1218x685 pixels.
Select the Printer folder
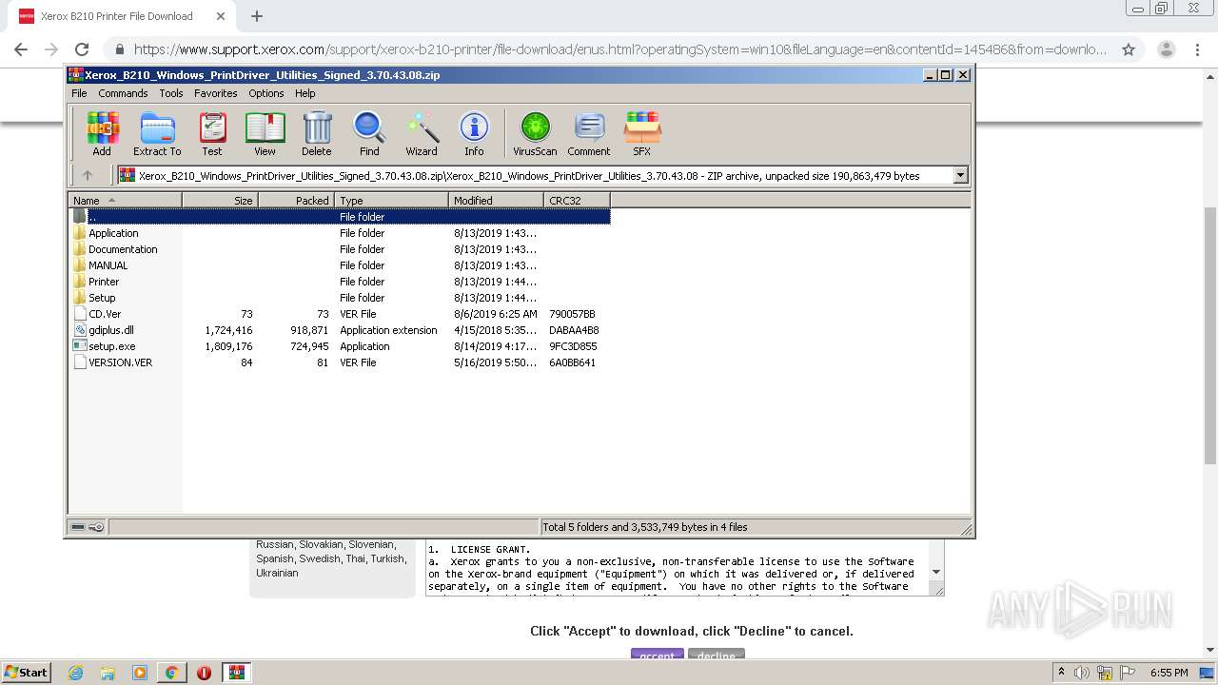104,282
